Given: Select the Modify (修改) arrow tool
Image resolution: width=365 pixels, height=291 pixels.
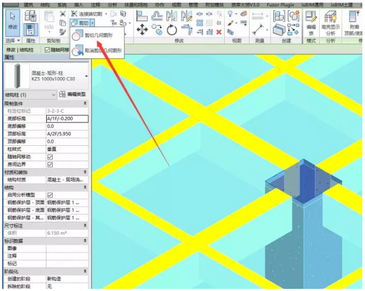Looking at the screenshot, I should [13, 22].
